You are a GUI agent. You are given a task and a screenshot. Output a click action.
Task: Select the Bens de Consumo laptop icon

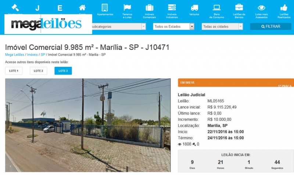pos(216,8)
